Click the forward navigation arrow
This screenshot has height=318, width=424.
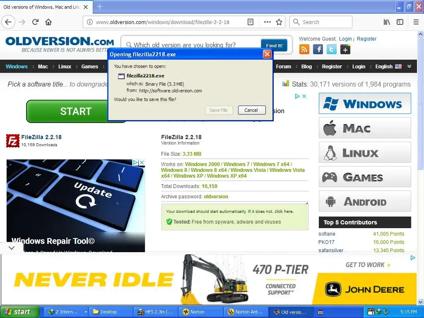click(x=22, y=22)
